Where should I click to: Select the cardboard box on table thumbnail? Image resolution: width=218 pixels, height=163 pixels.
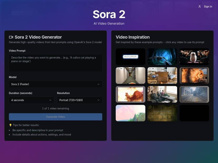162,75
